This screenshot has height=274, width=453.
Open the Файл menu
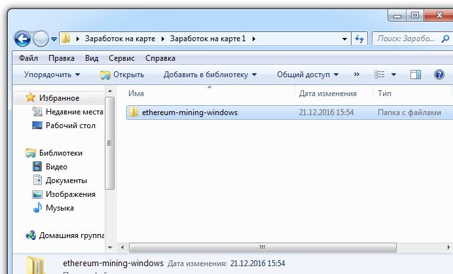(x=29, y=58)
